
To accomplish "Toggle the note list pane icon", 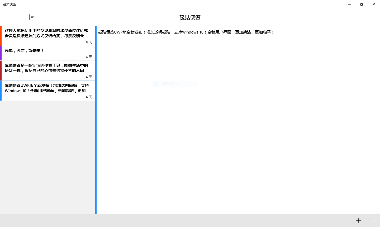I will click(32, 17).
